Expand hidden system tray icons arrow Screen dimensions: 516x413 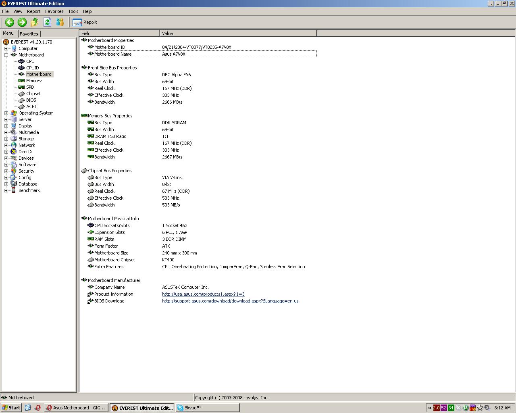click(430, 408)
